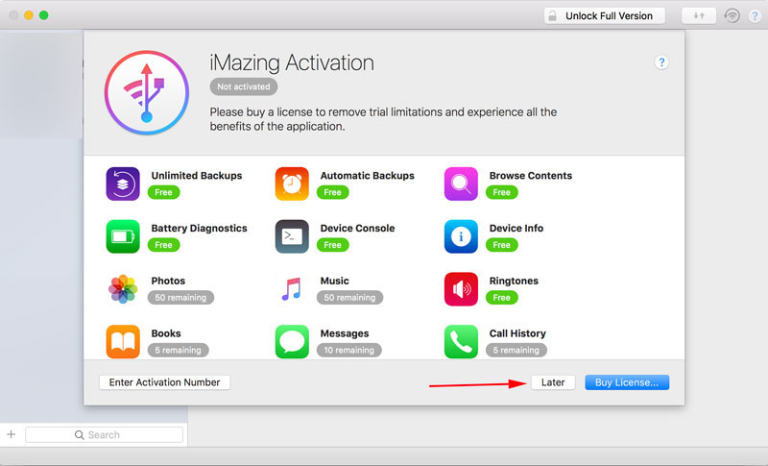The height and width of the screenshot is (466, 768).
Task: Click the Device Info icon
Action: pyautogui.click(x=461, y=236)
